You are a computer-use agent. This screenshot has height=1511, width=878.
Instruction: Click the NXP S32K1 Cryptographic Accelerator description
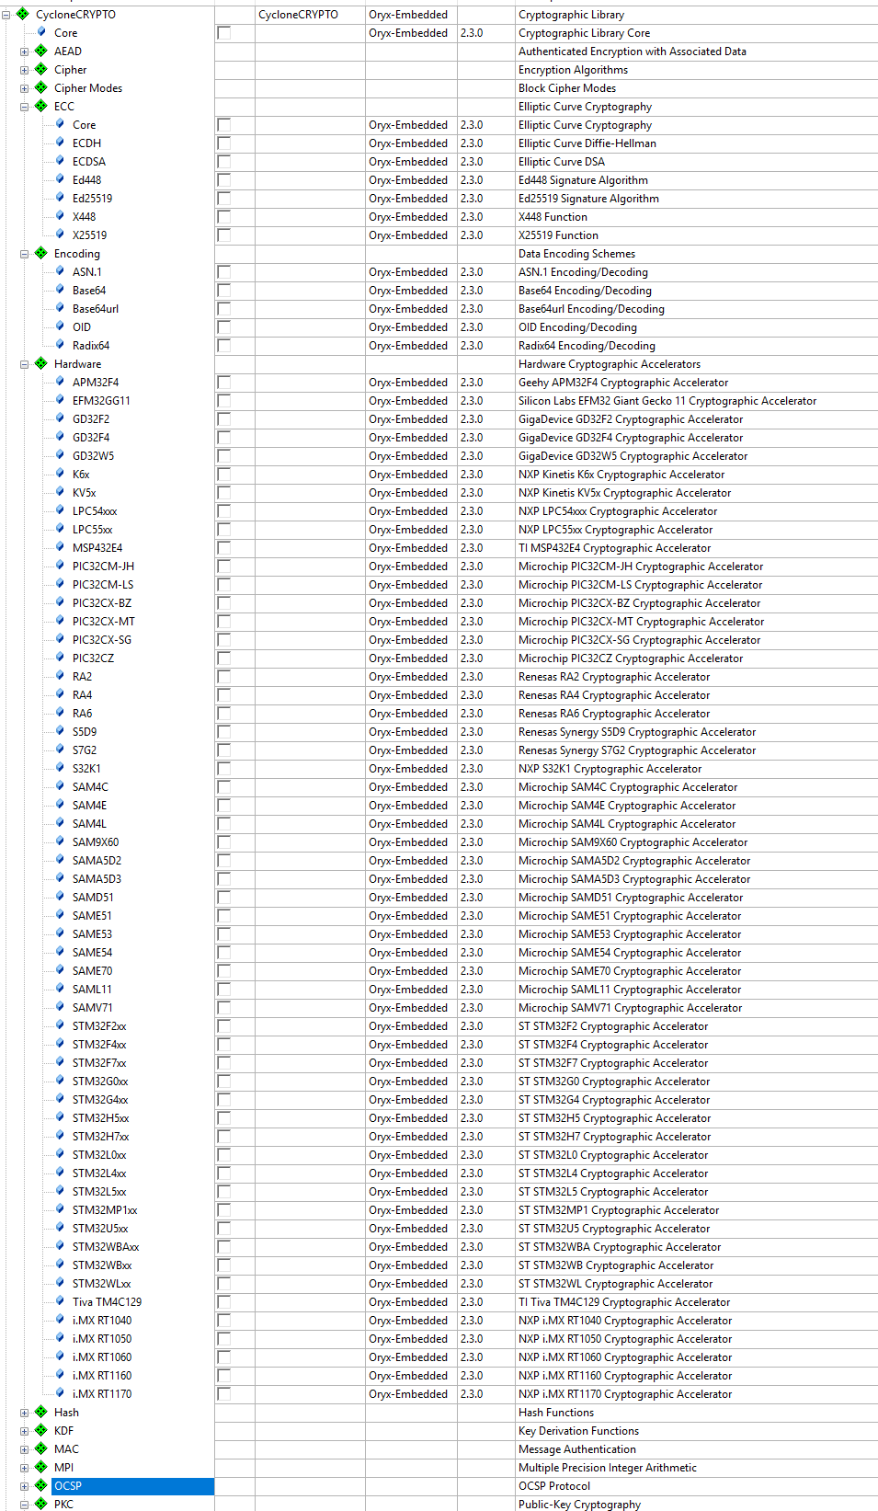pyautogui.click(x=610, y=769)
